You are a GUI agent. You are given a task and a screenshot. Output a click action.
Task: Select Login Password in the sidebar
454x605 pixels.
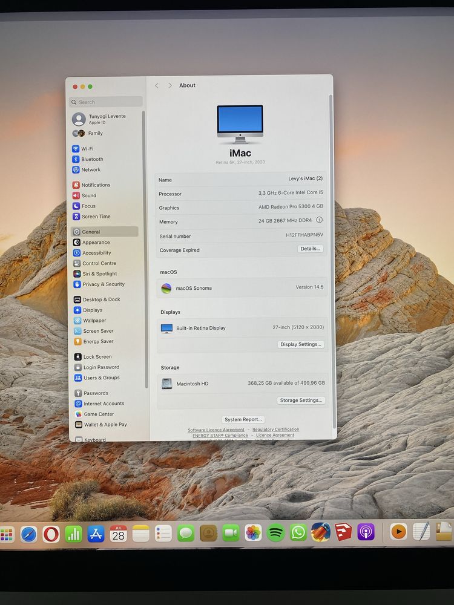click(96, 367)
